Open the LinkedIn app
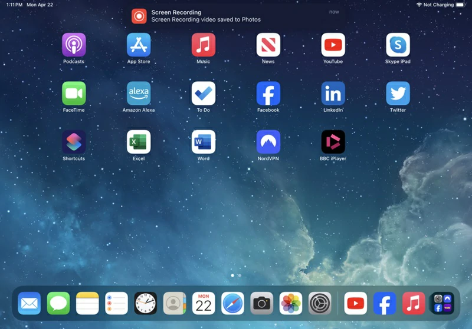The image size is (472, 329). (333, 94)
